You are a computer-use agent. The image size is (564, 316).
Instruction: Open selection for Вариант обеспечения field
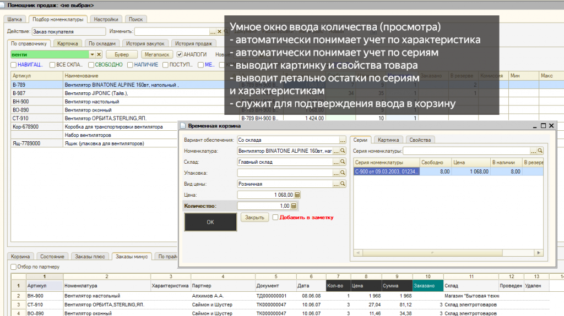(x=343, y=140)
